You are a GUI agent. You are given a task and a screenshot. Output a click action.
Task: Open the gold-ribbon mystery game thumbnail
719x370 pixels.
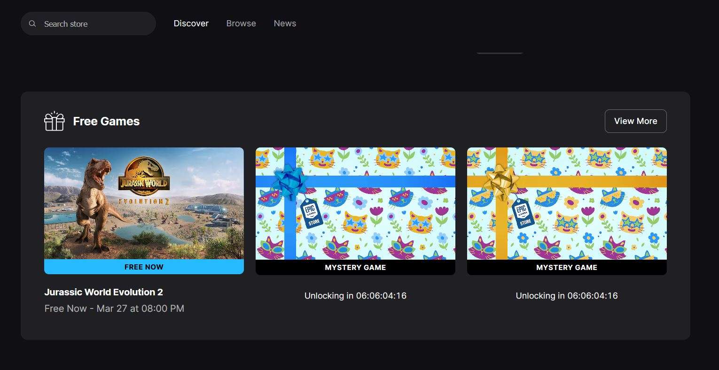567,203
